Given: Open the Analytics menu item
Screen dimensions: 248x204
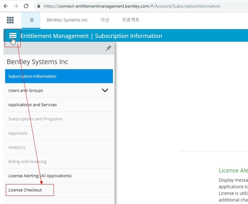Looking at the screenshot, I should 17,147.
